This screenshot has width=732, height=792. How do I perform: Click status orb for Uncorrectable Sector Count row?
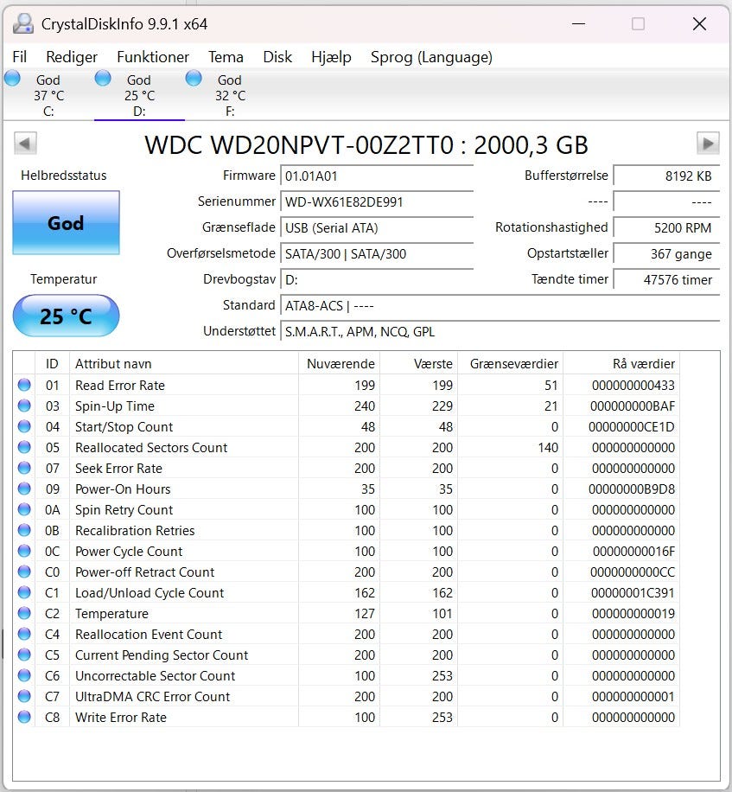point(24,674)
